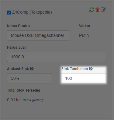Click the Harga Jual label
The image size is (114, 120).
(16, 47)
